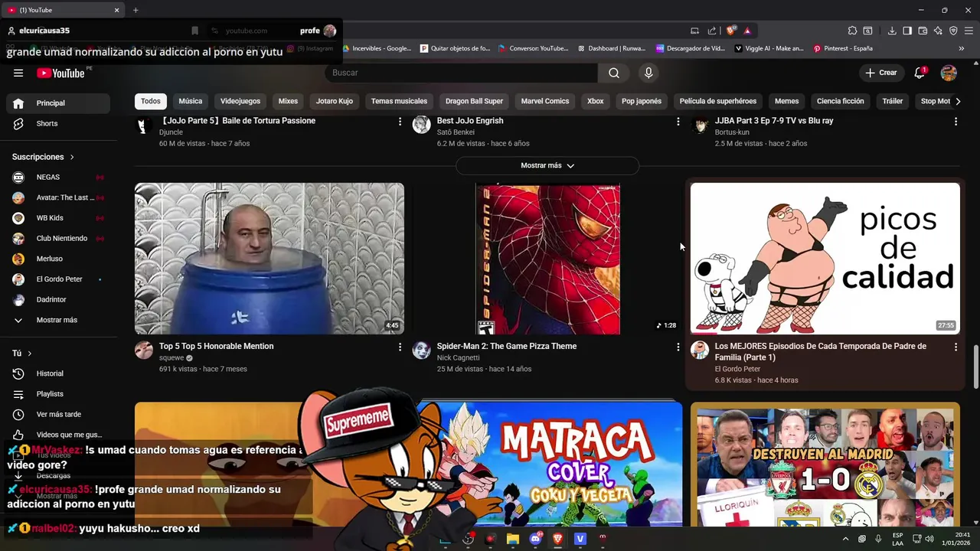Close the YouTube browser tab
This screenshot has height=551, width=980.
[116, 10]
